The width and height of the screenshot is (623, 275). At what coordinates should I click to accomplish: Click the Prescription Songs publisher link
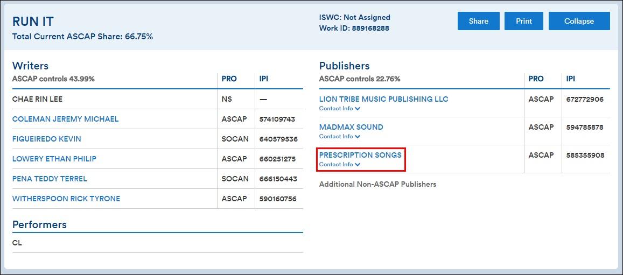tap(360, 155)
